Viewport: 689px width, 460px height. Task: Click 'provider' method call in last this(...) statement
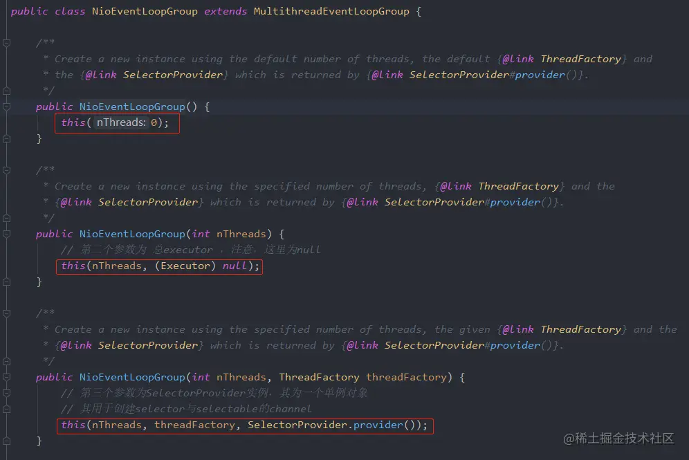pos(378,425)
